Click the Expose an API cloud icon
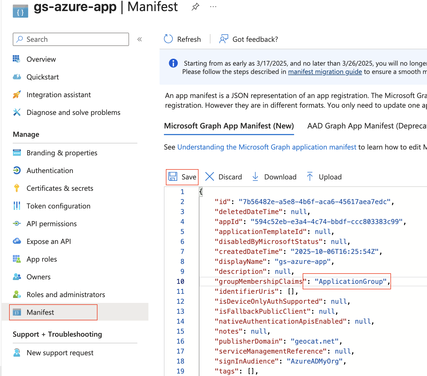Viewport: 427px width, 376px height. point(17,241)
